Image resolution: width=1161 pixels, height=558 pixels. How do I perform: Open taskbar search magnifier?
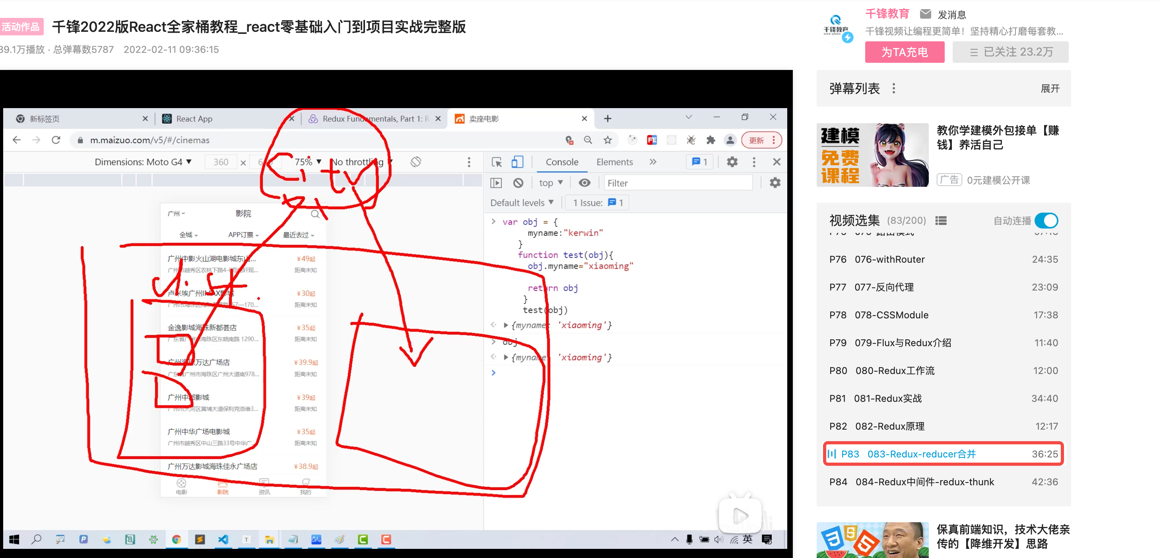coord(37,539)
